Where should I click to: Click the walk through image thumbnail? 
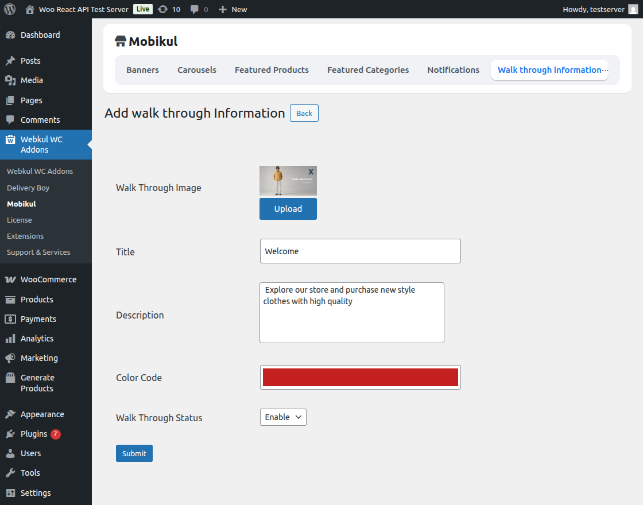pos(288,181)
